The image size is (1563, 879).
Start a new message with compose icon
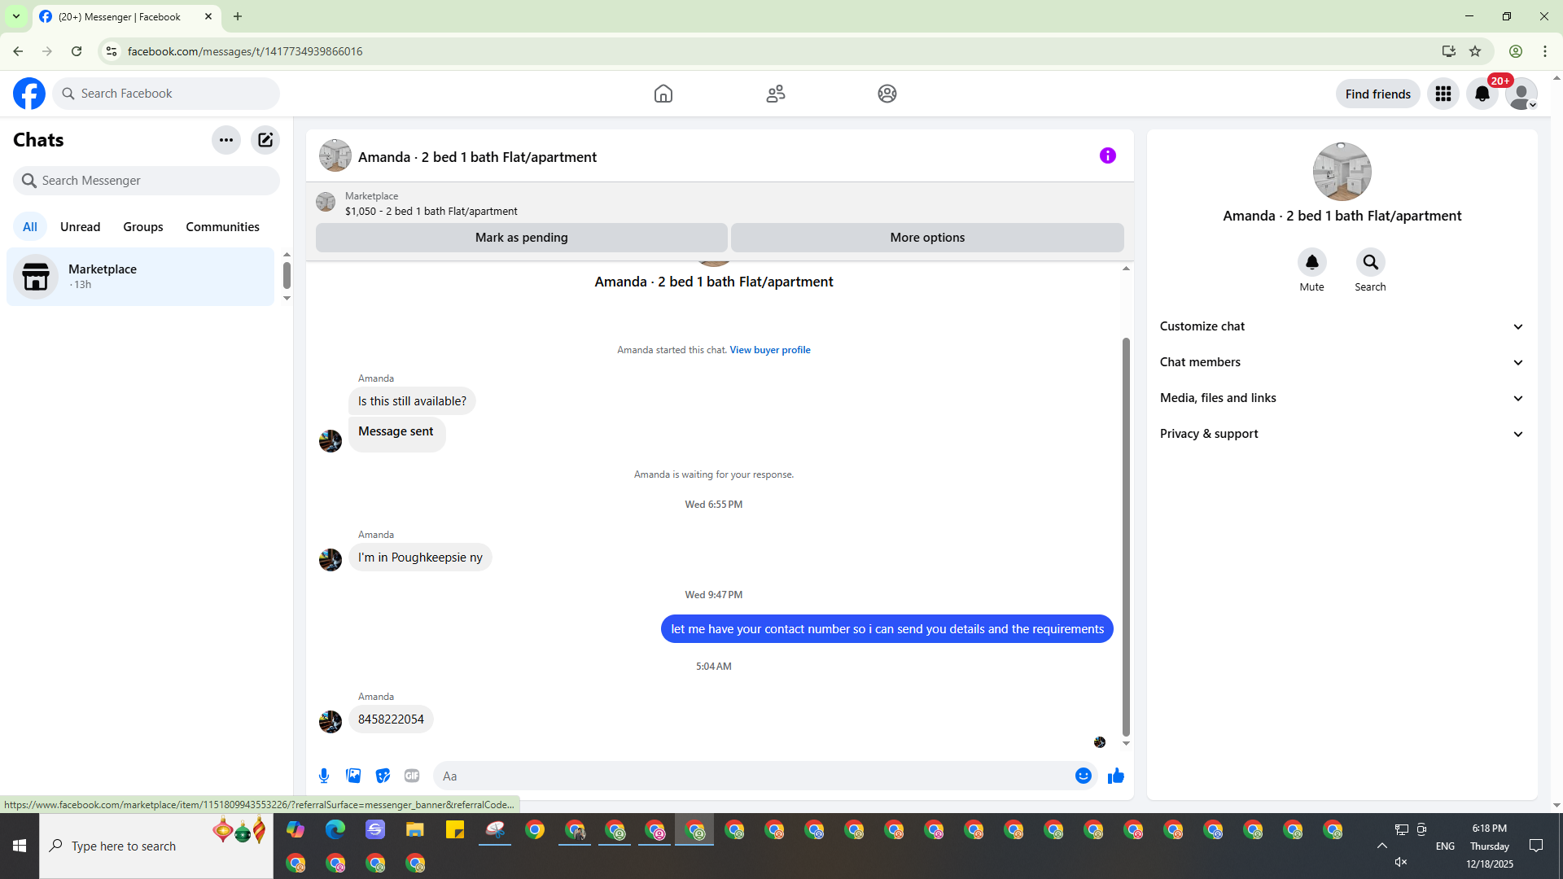click(265, 140)
